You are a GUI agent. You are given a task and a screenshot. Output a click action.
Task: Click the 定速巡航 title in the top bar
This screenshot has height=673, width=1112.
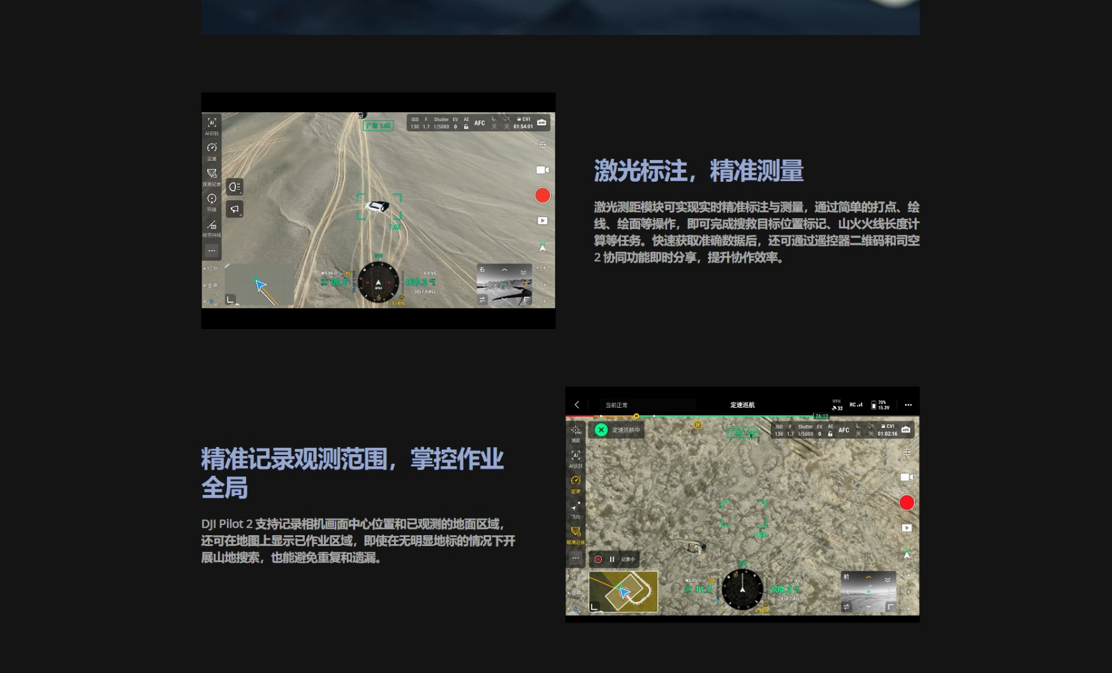tap(742, 405)
